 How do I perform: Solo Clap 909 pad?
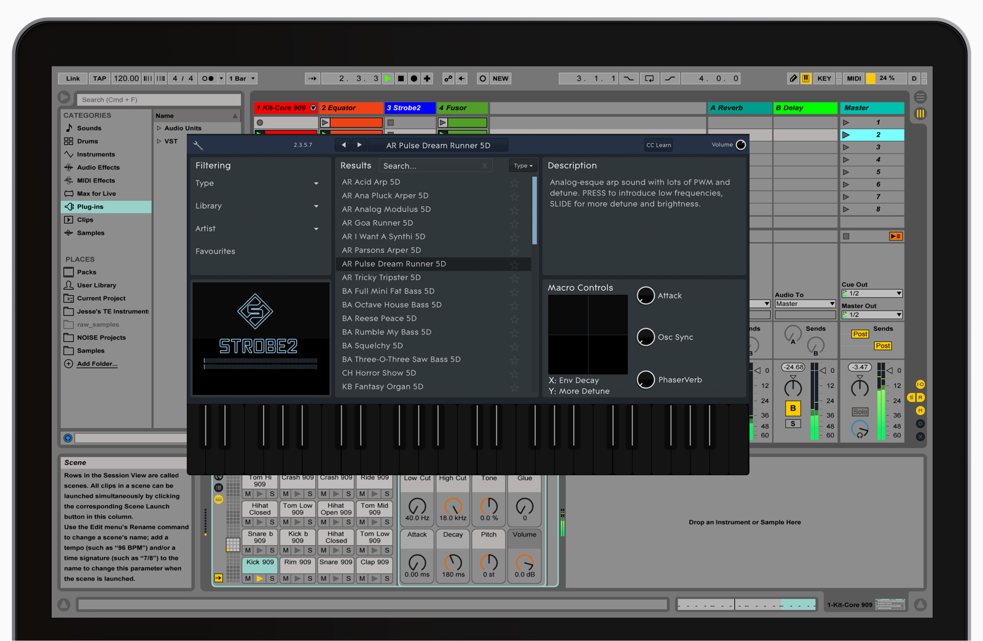(x=387, y=578)
